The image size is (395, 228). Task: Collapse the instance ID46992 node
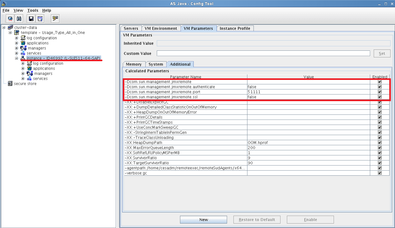click(x=17, y=58)
